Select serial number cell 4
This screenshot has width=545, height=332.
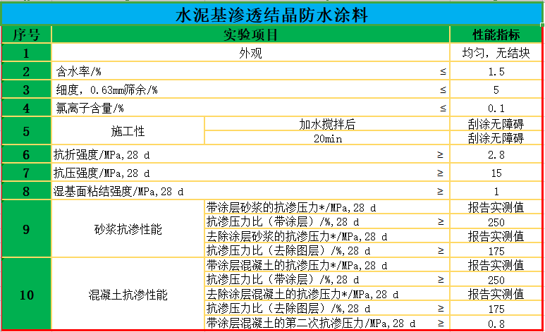point(26,108)
